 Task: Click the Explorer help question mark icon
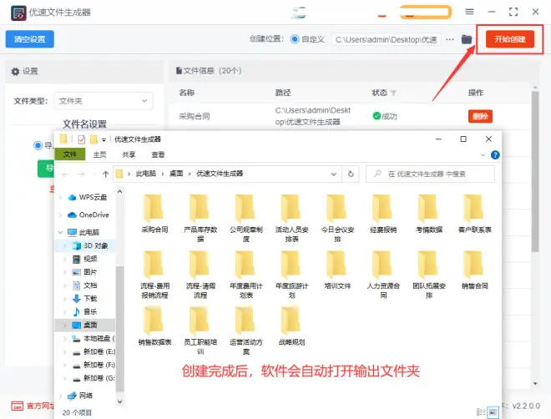[495, 155]
